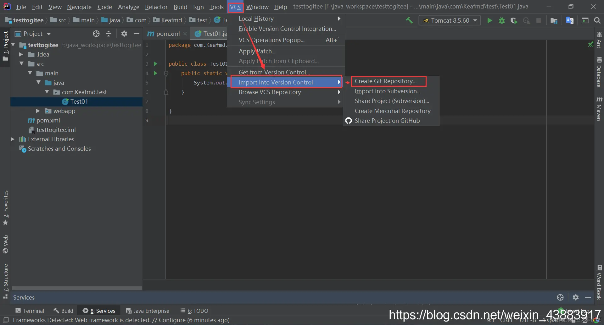Collapse the testtogitee project root

[13, 45]
